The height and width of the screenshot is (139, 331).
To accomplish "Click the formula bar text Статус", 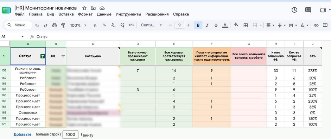I will [42, 36].
